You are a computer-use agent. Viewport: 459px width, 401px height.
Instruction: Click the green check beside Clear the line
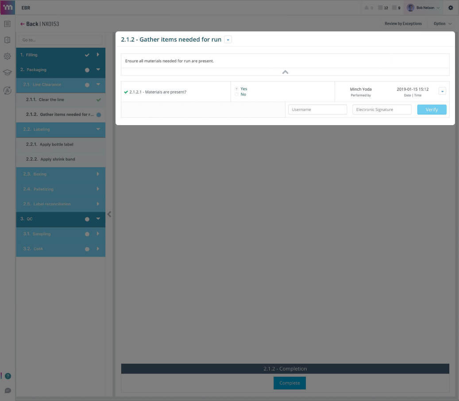click(99, 100)
